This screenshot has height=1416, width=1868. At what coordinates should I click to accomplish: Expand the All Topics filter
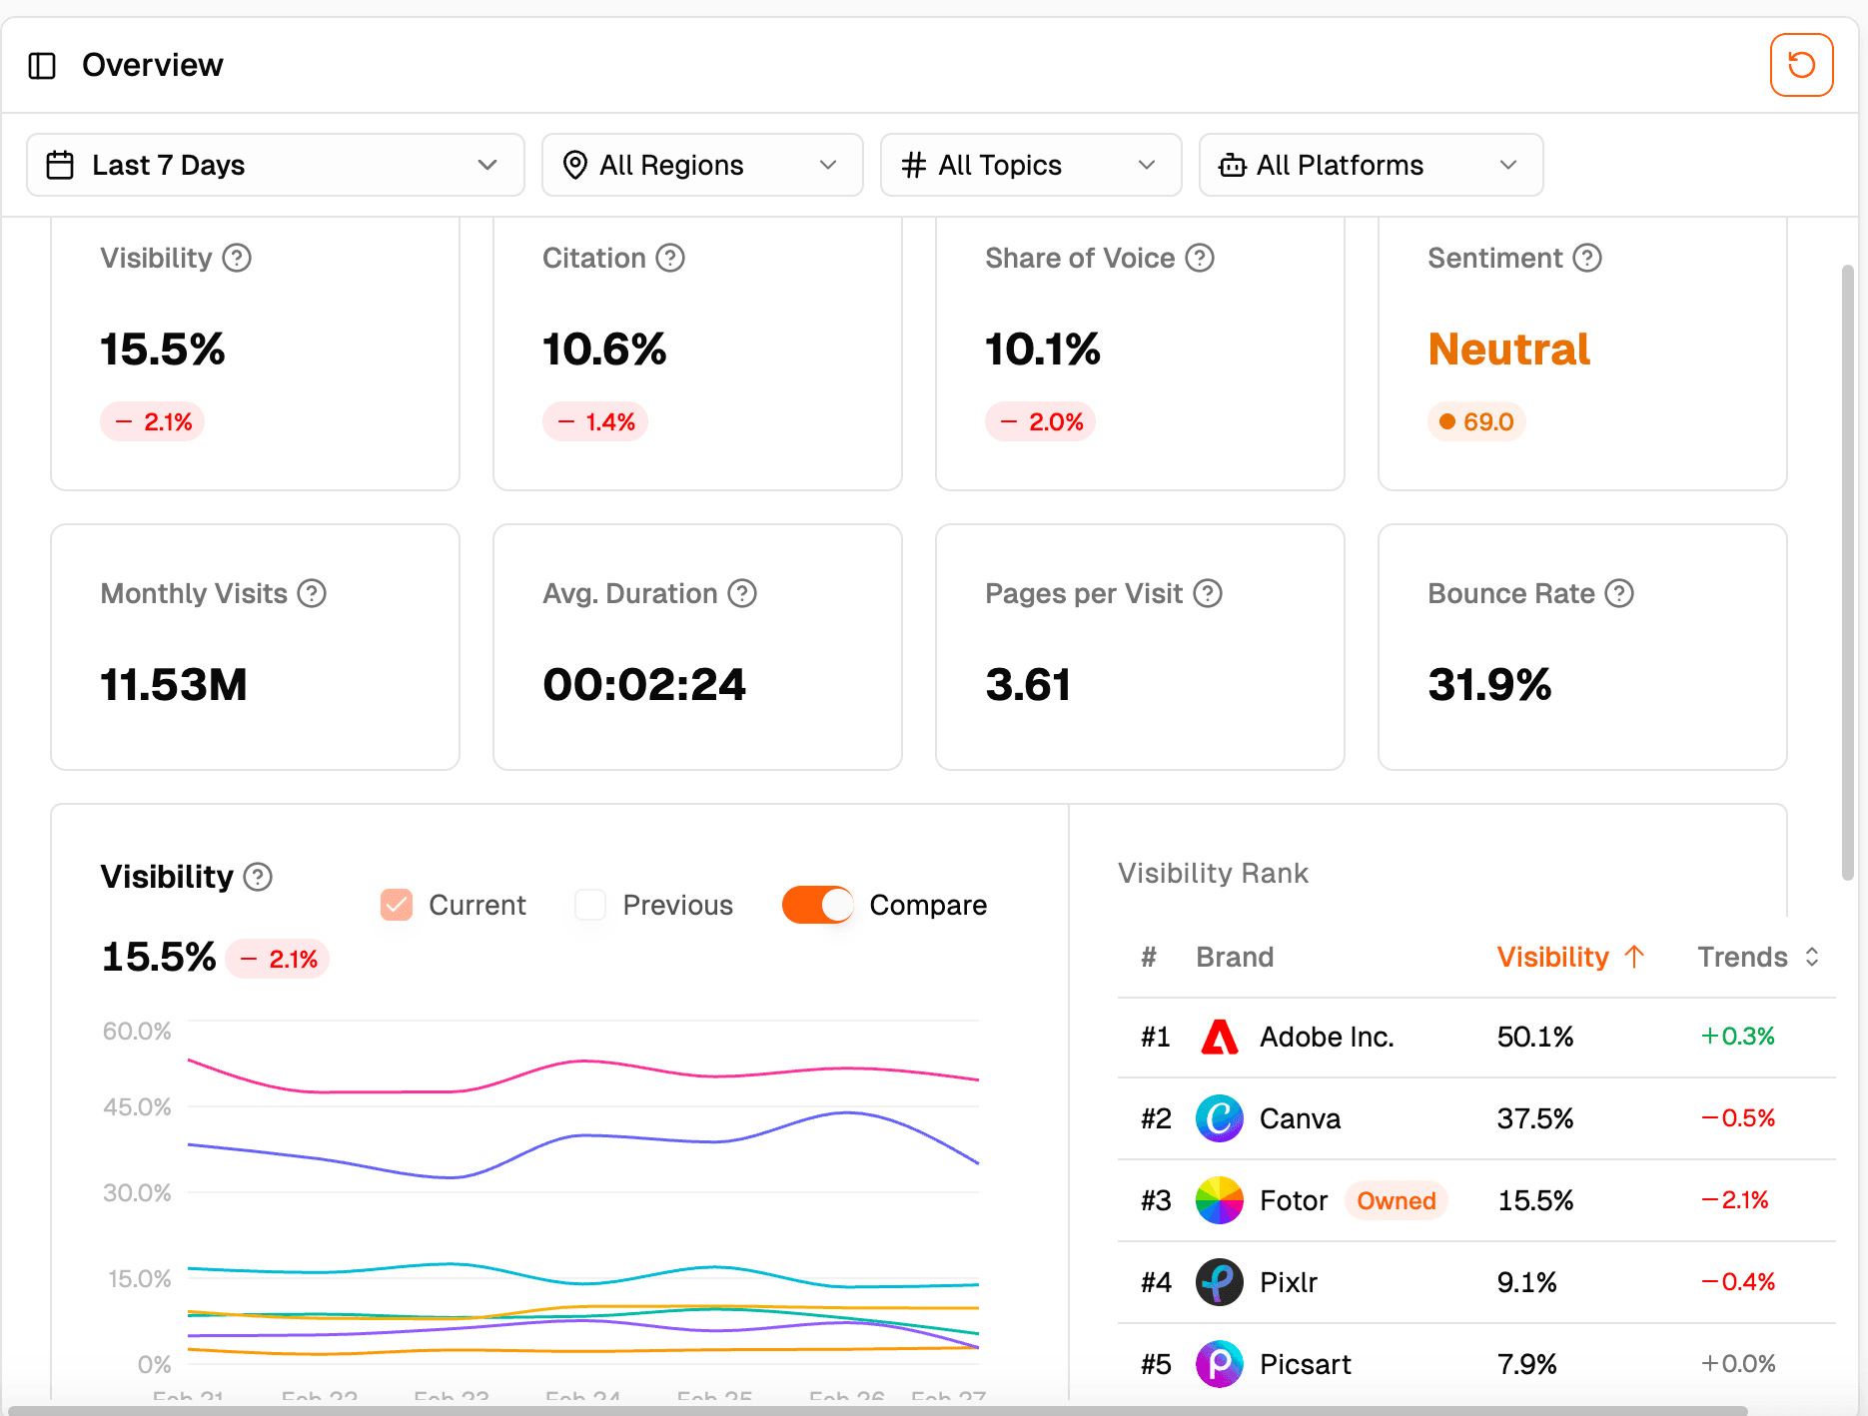[1031, 165]
